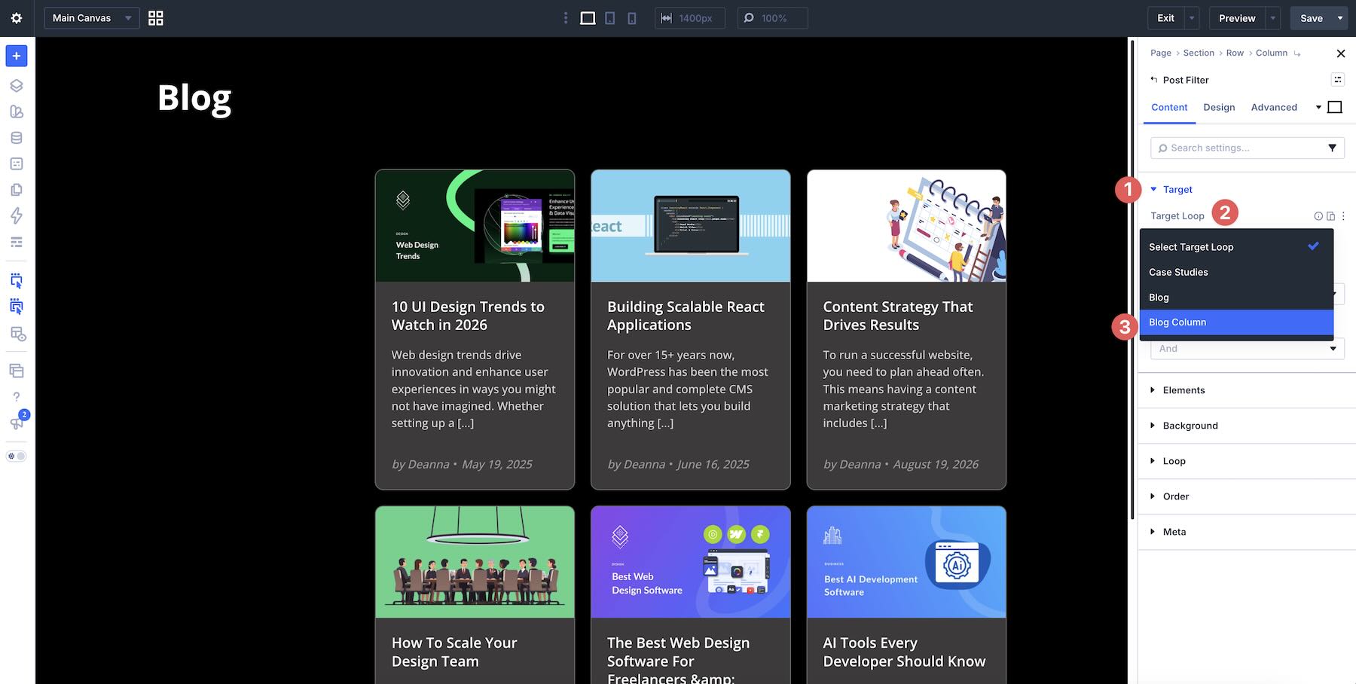Viewport: 1356px width, 684px height.
Task: Click the Exit button
Action: (1165, 18)
